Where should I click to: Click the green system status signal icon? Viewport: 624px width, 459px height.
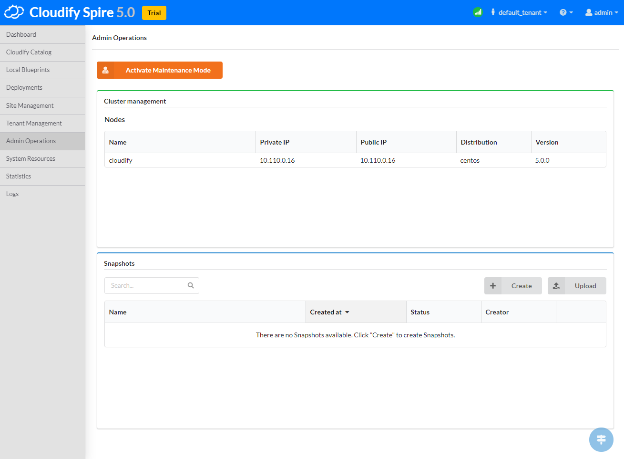478,12
